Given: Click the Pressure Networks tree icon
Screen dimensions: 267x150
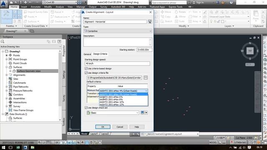Looking at the screenshot, I should 10,90.
